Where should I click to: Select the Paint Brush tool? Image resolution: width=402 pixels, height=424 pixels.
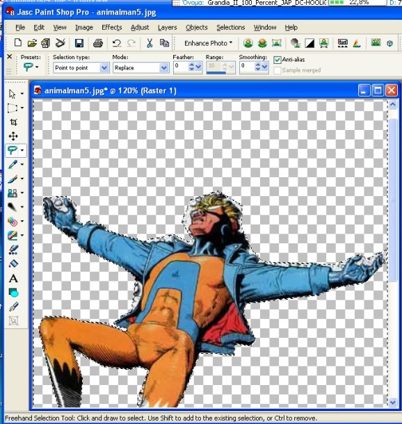[13, 179]
